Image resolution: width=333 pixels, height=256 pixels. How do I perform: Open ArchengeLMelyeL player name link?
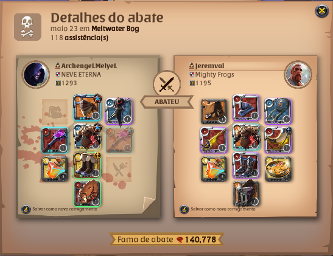pos(89,66)
